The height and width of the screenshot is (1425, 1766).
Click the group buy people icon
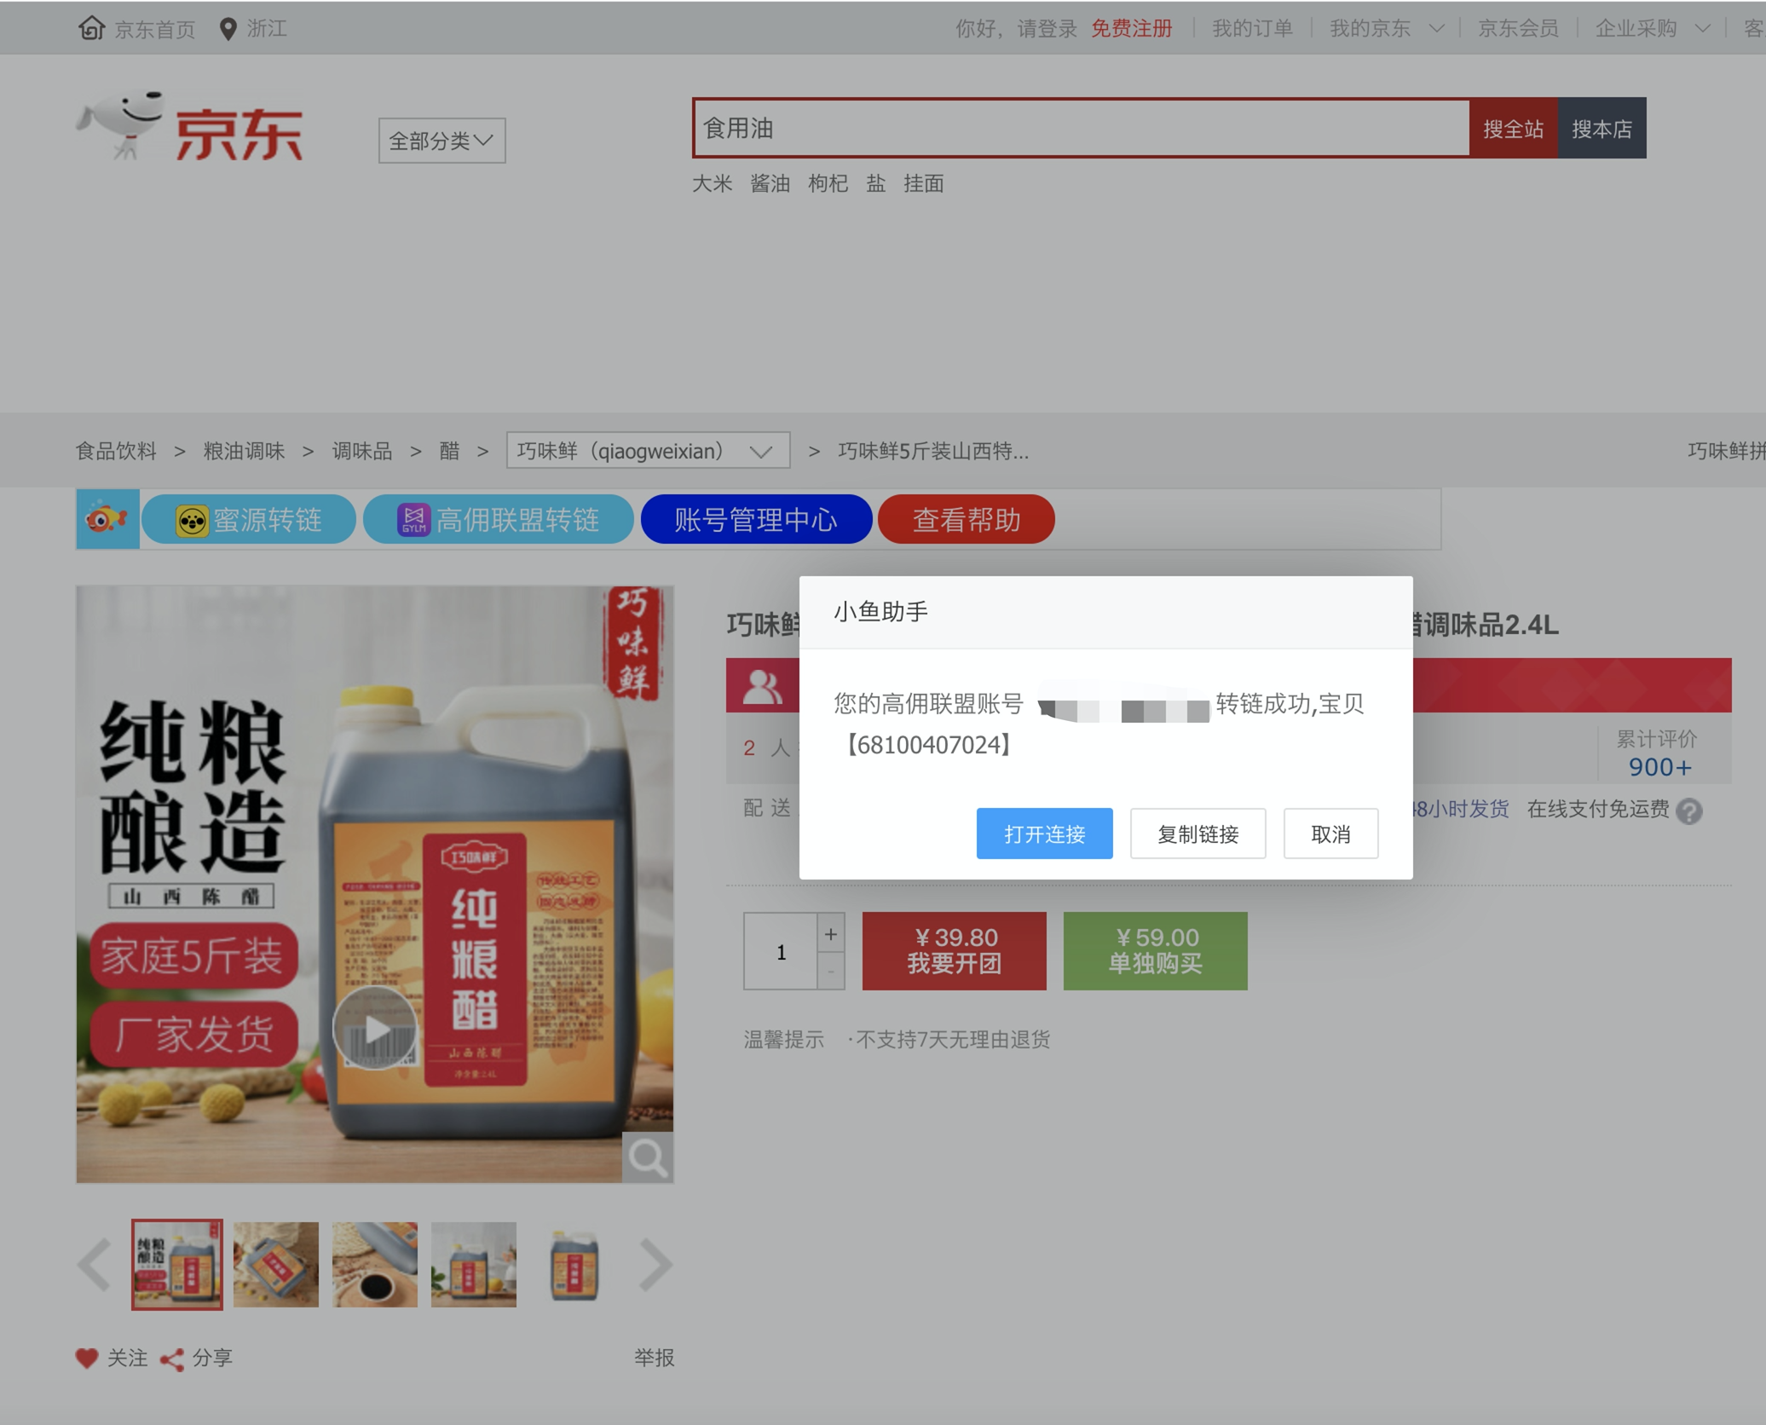[x=762, y=686]
